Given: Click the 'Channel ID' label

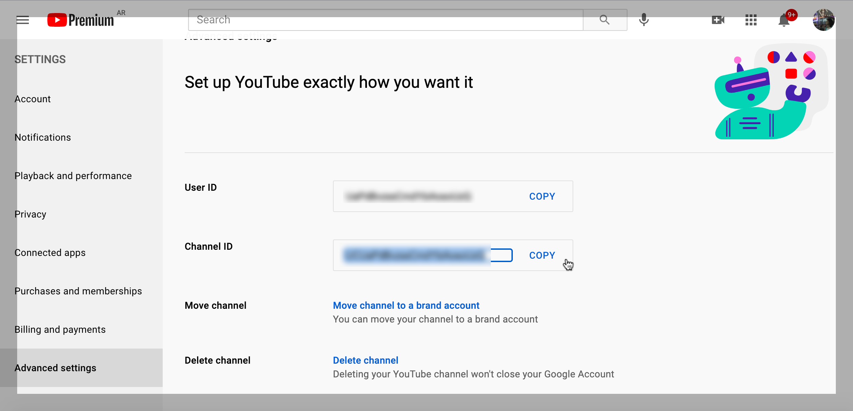Looking at the screenshot, I should click(x=209, y=246).
